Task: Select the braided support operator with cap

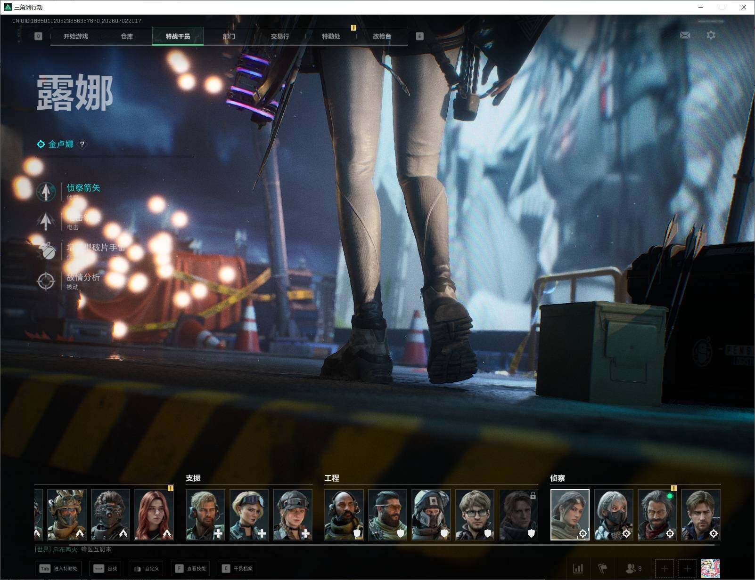Action: (x=293, y=515)
